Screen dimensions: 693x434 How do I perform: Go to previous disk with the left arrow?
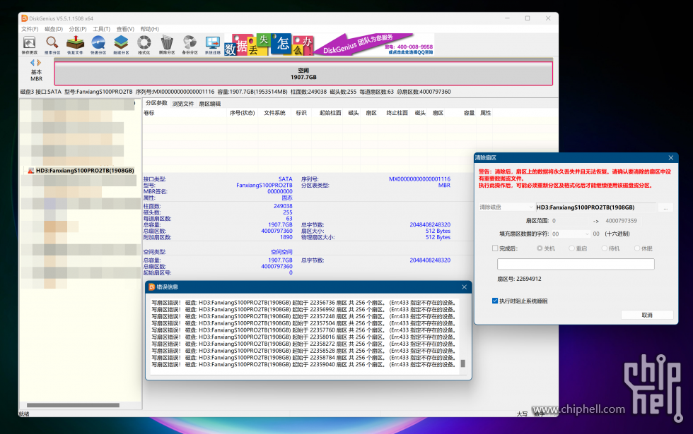(33, 63)
